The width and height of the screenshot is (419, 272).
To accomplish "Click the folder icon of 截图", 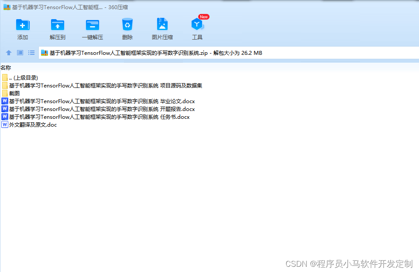I will point(5,93).
